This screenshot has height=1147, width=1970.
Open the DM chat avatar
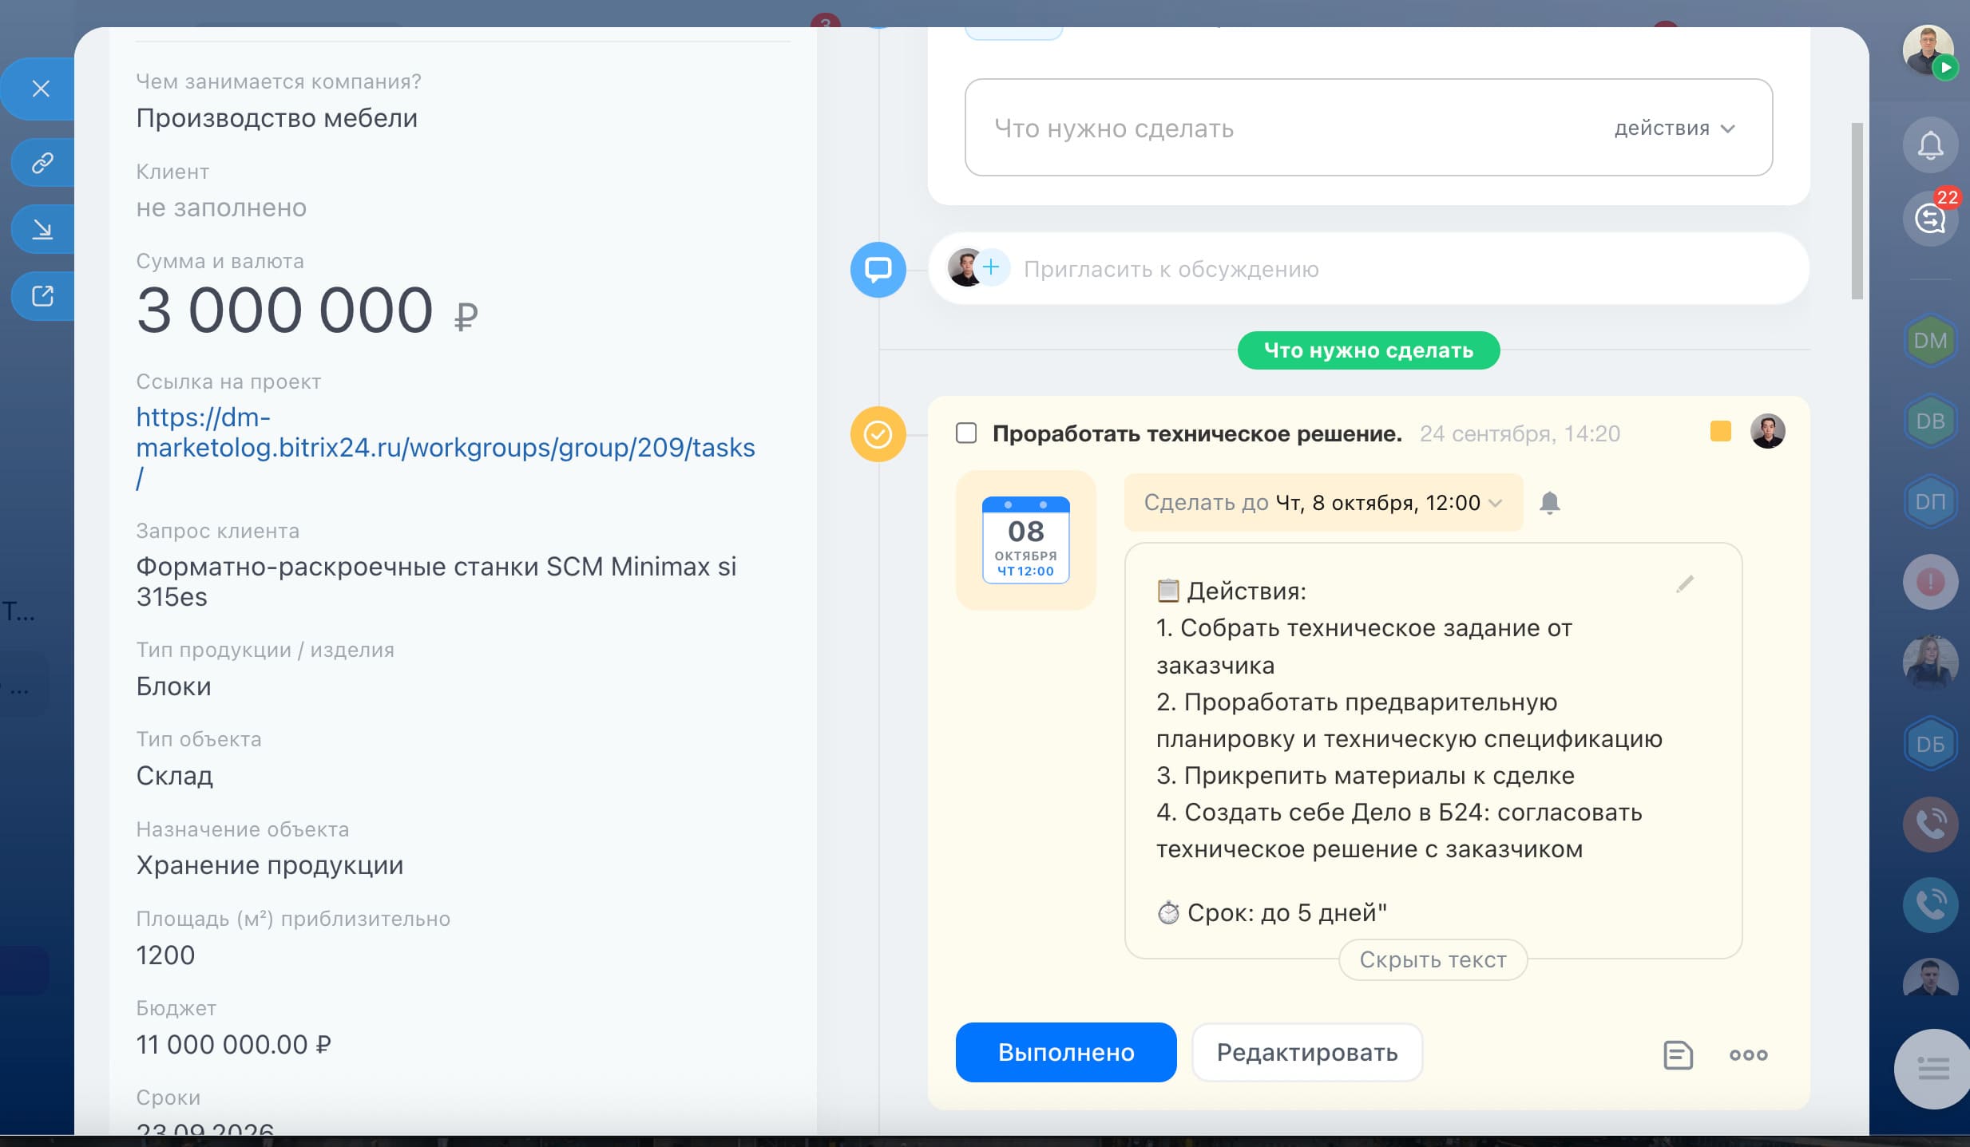tap(1930, 341)
